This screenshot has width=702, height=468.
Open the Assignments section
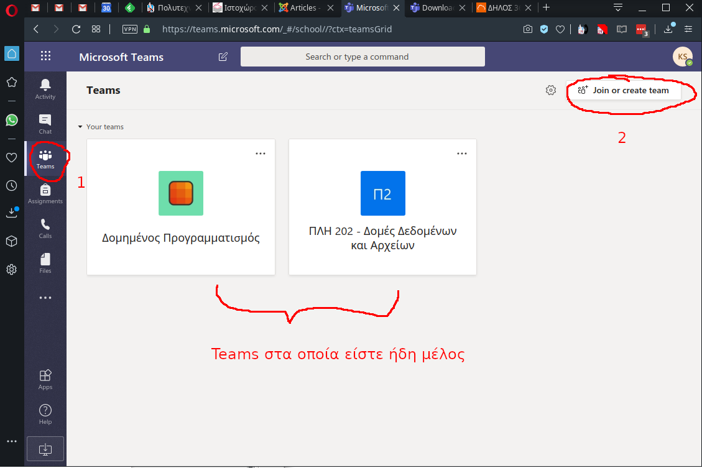[45, 193]
